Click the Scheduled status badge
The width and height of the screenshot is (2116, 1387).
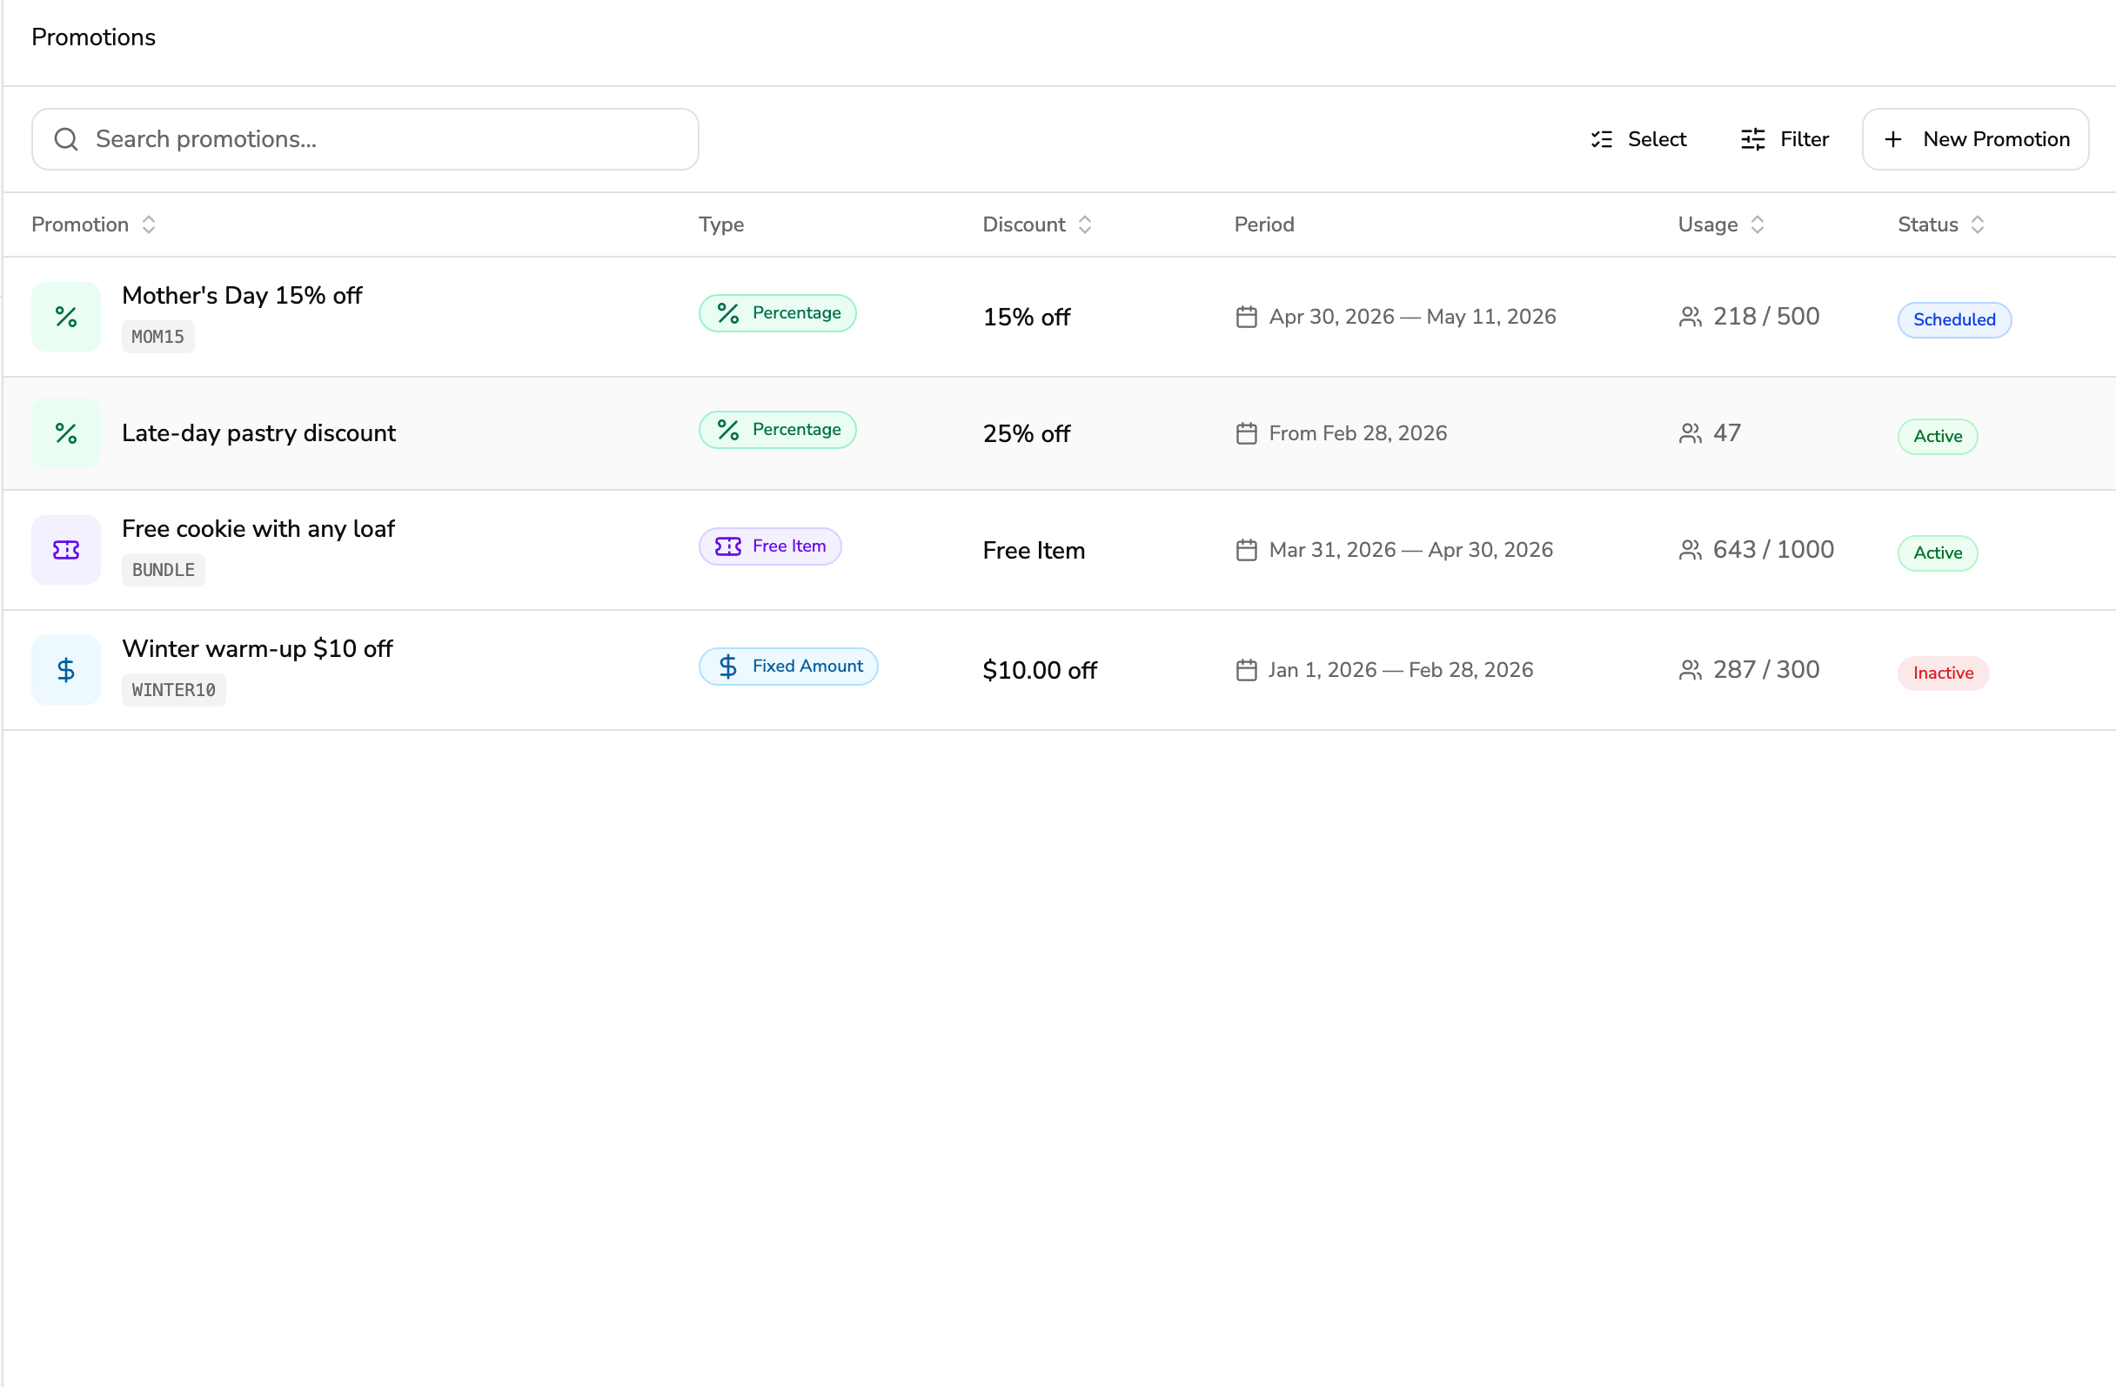pyautogui.click(x=1954, y=319)
